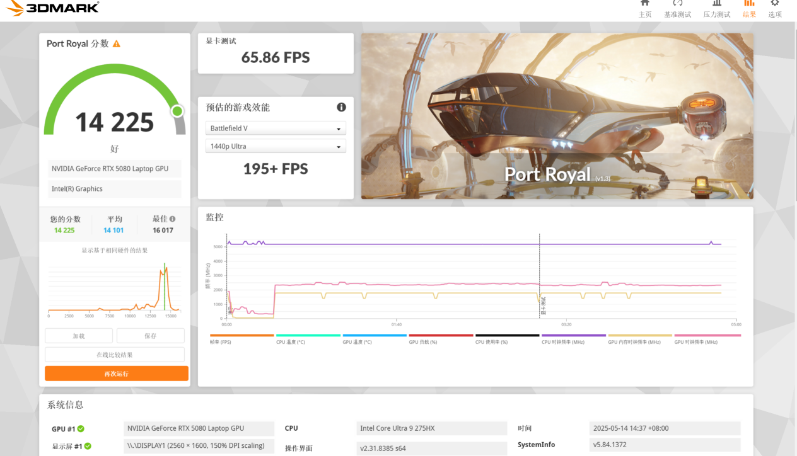Toggle the CPU 温度 legend line
Screen dimensions: 797x456
tap(309, 338)
